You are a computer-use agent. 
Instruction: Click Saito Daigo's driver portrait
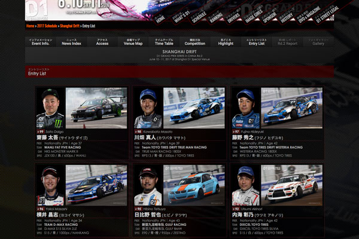pos(50,108)
